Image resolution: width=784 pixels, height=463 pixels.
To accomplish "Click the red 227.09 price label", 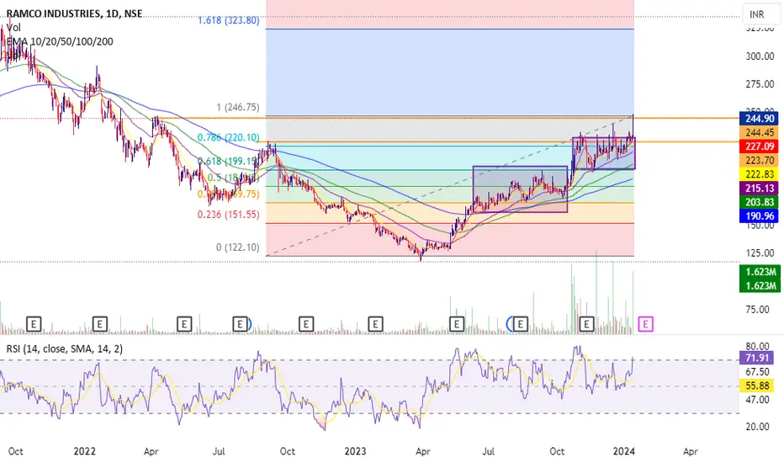I will [759, 146].
